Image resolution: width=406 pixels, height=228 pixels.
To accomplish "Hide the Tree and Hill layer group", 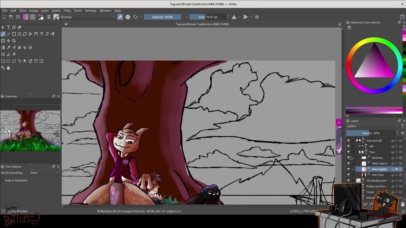I will click(x=349, y=141).
